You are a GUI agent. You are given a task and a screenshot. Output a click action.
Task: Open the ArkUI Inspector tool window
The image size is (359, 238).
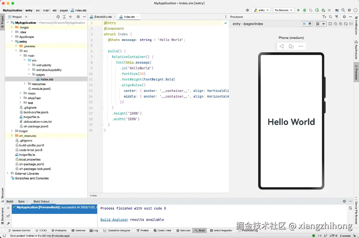(x=221, y=231)
